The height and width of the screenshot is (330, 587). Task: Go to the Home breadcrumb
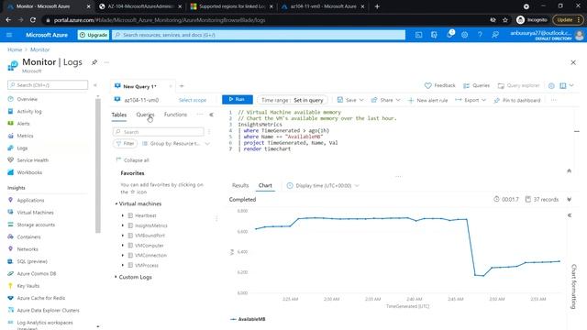pos(15,49)
